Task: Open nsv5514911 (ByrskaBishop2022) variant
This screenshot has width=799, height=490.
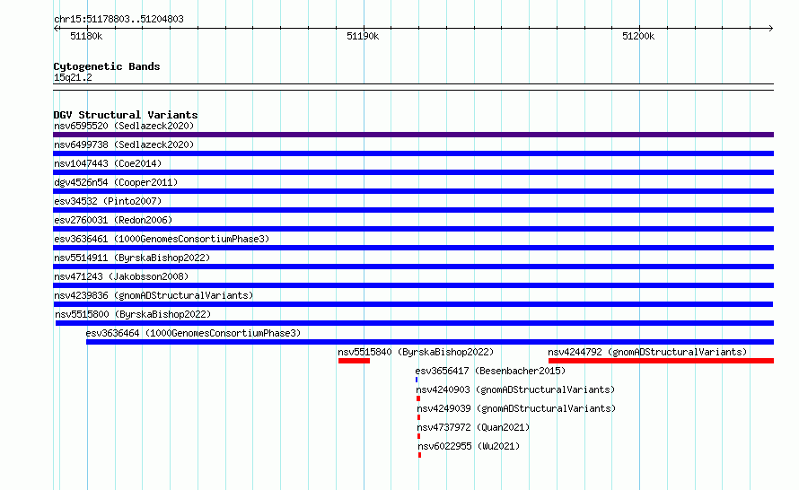Action: [132, 258]
